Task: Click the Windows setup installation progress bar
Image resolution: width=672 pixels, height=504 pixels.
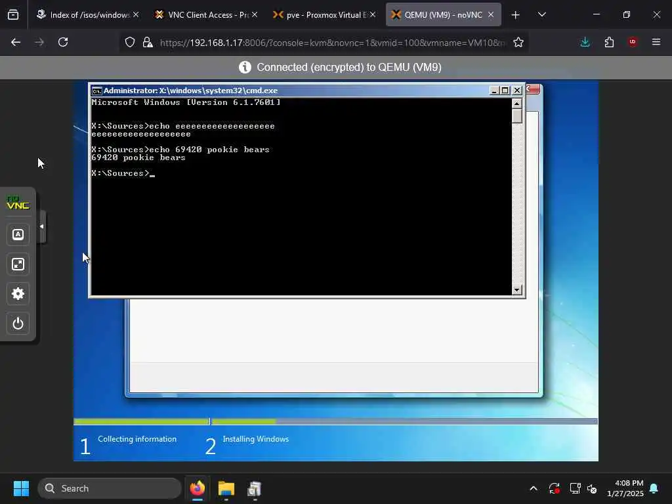Action: pos(335,422)
